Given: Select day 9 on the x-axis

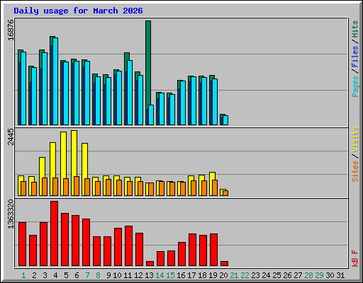Looking at the screenshot, I should (x=108, y=275).
